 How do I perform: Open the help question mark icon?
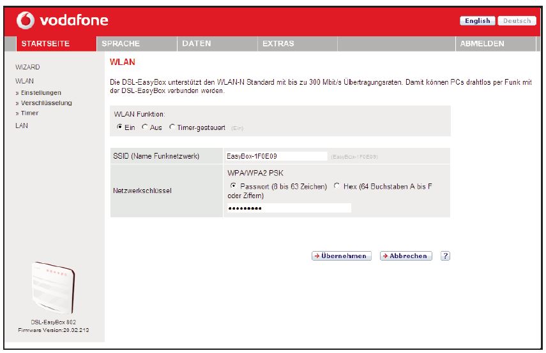point(445,256)
